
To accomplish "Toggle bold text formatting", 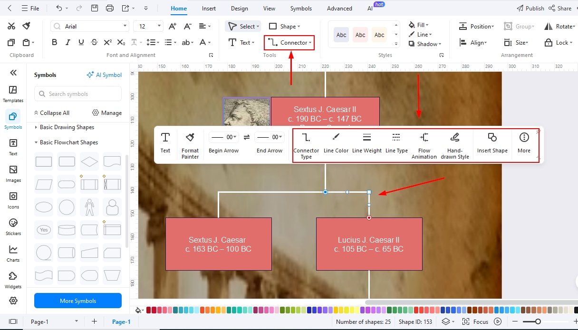I will (x=54, y=42).
